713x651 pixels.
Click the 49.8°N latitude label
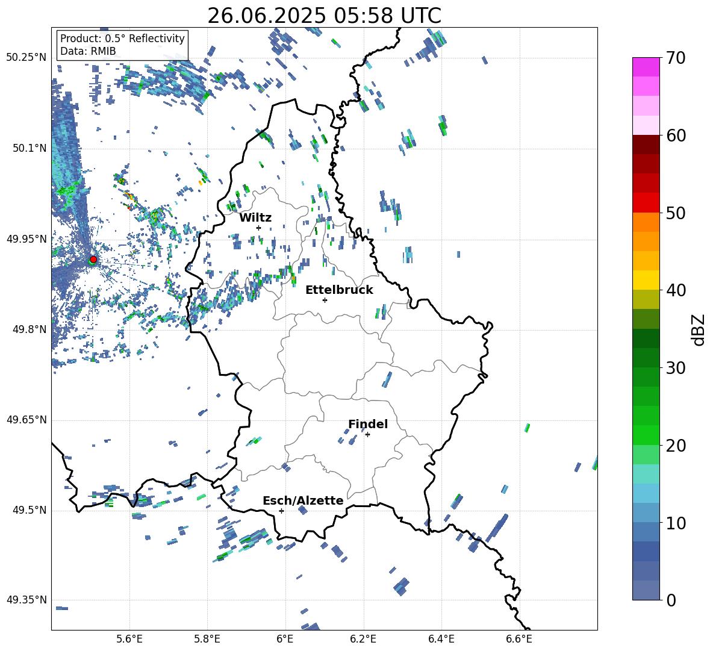(x=29, y=329)
